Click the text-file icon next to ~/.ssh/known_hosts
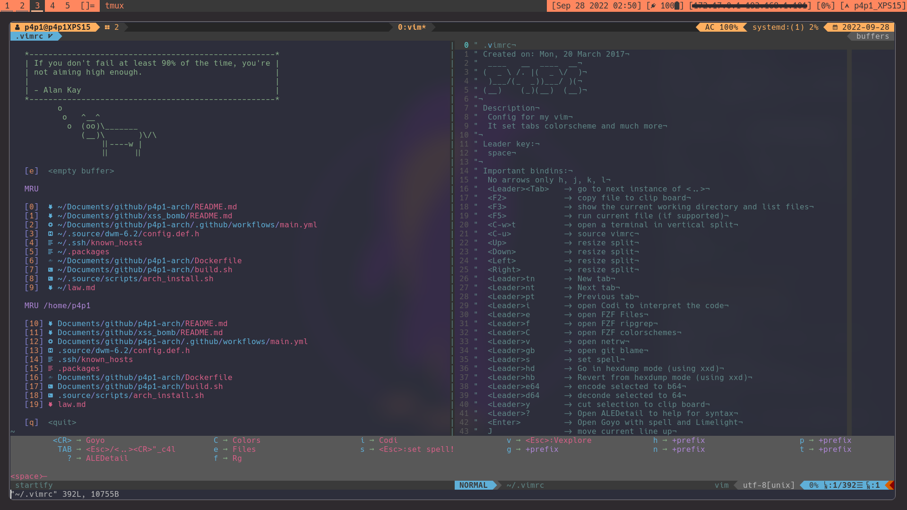This screenshot has height=510, width=907. (x=50, y=243)
